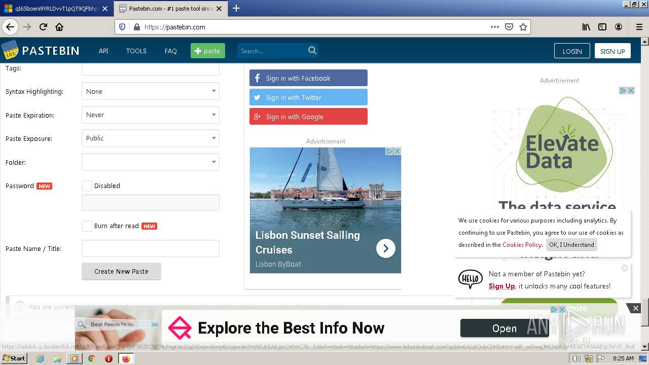Open the page actions three-dot menu
This screenshot has height=365, width=649.
(x=495, y=27)
